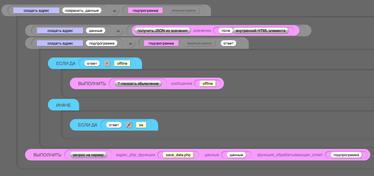This screenshot has height=176, width=374.
Task: Click the '? показать объявление' function button
Action: pos(138,84)
